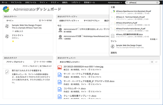Click the サイトを作成 create site icon link
Viewport: 163px width, 105px height.
pyautogui.click(x=45, y=20)
